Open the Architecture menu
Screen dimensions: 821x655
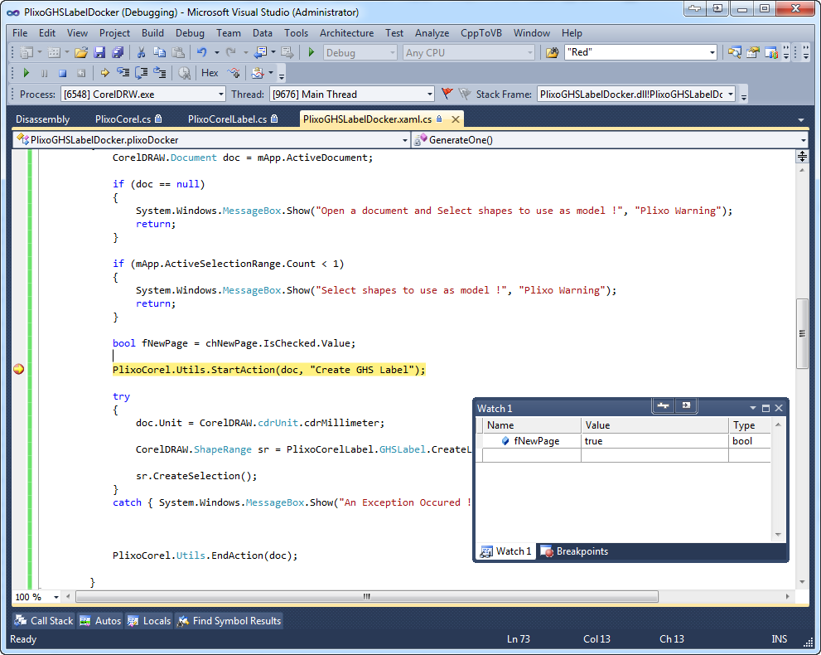[346, 33]
